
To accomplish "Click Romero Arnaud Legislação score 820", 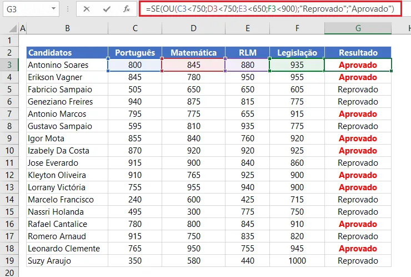I will click(x=297, y=236).
